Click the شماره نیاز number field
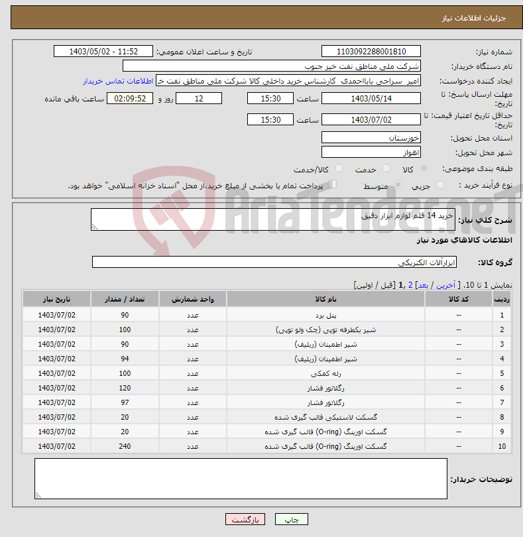Image resolution: width=523 pixels, height=537 pixels. (x=371, y=51)
